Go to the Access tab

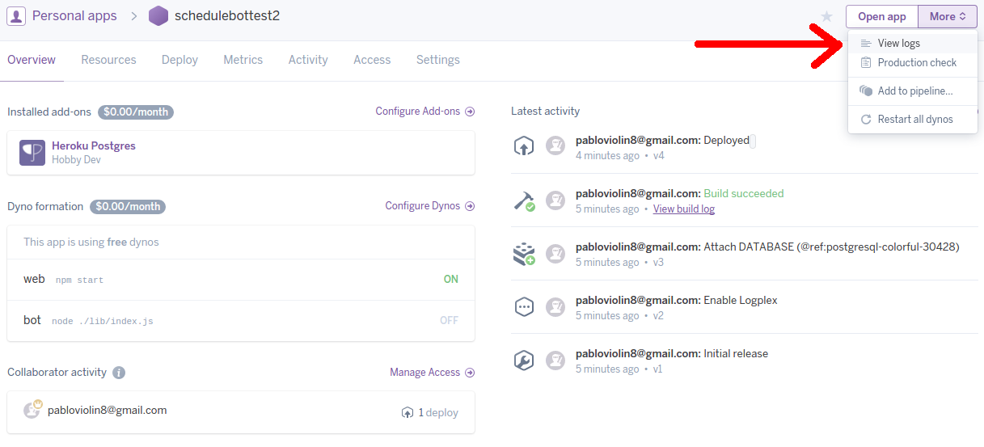point(372,60)
